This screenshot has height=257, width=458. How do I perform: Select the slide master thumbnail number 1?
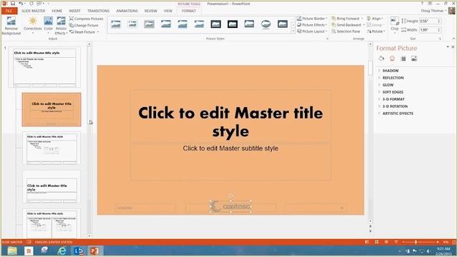44,66
